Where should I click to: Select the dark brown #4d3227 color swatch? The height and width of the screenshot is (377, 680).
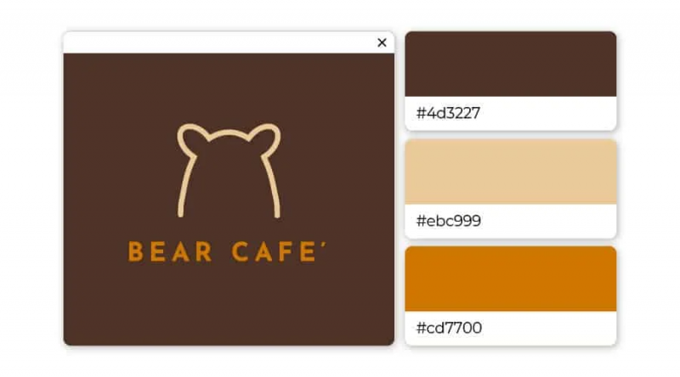(511, 64)
